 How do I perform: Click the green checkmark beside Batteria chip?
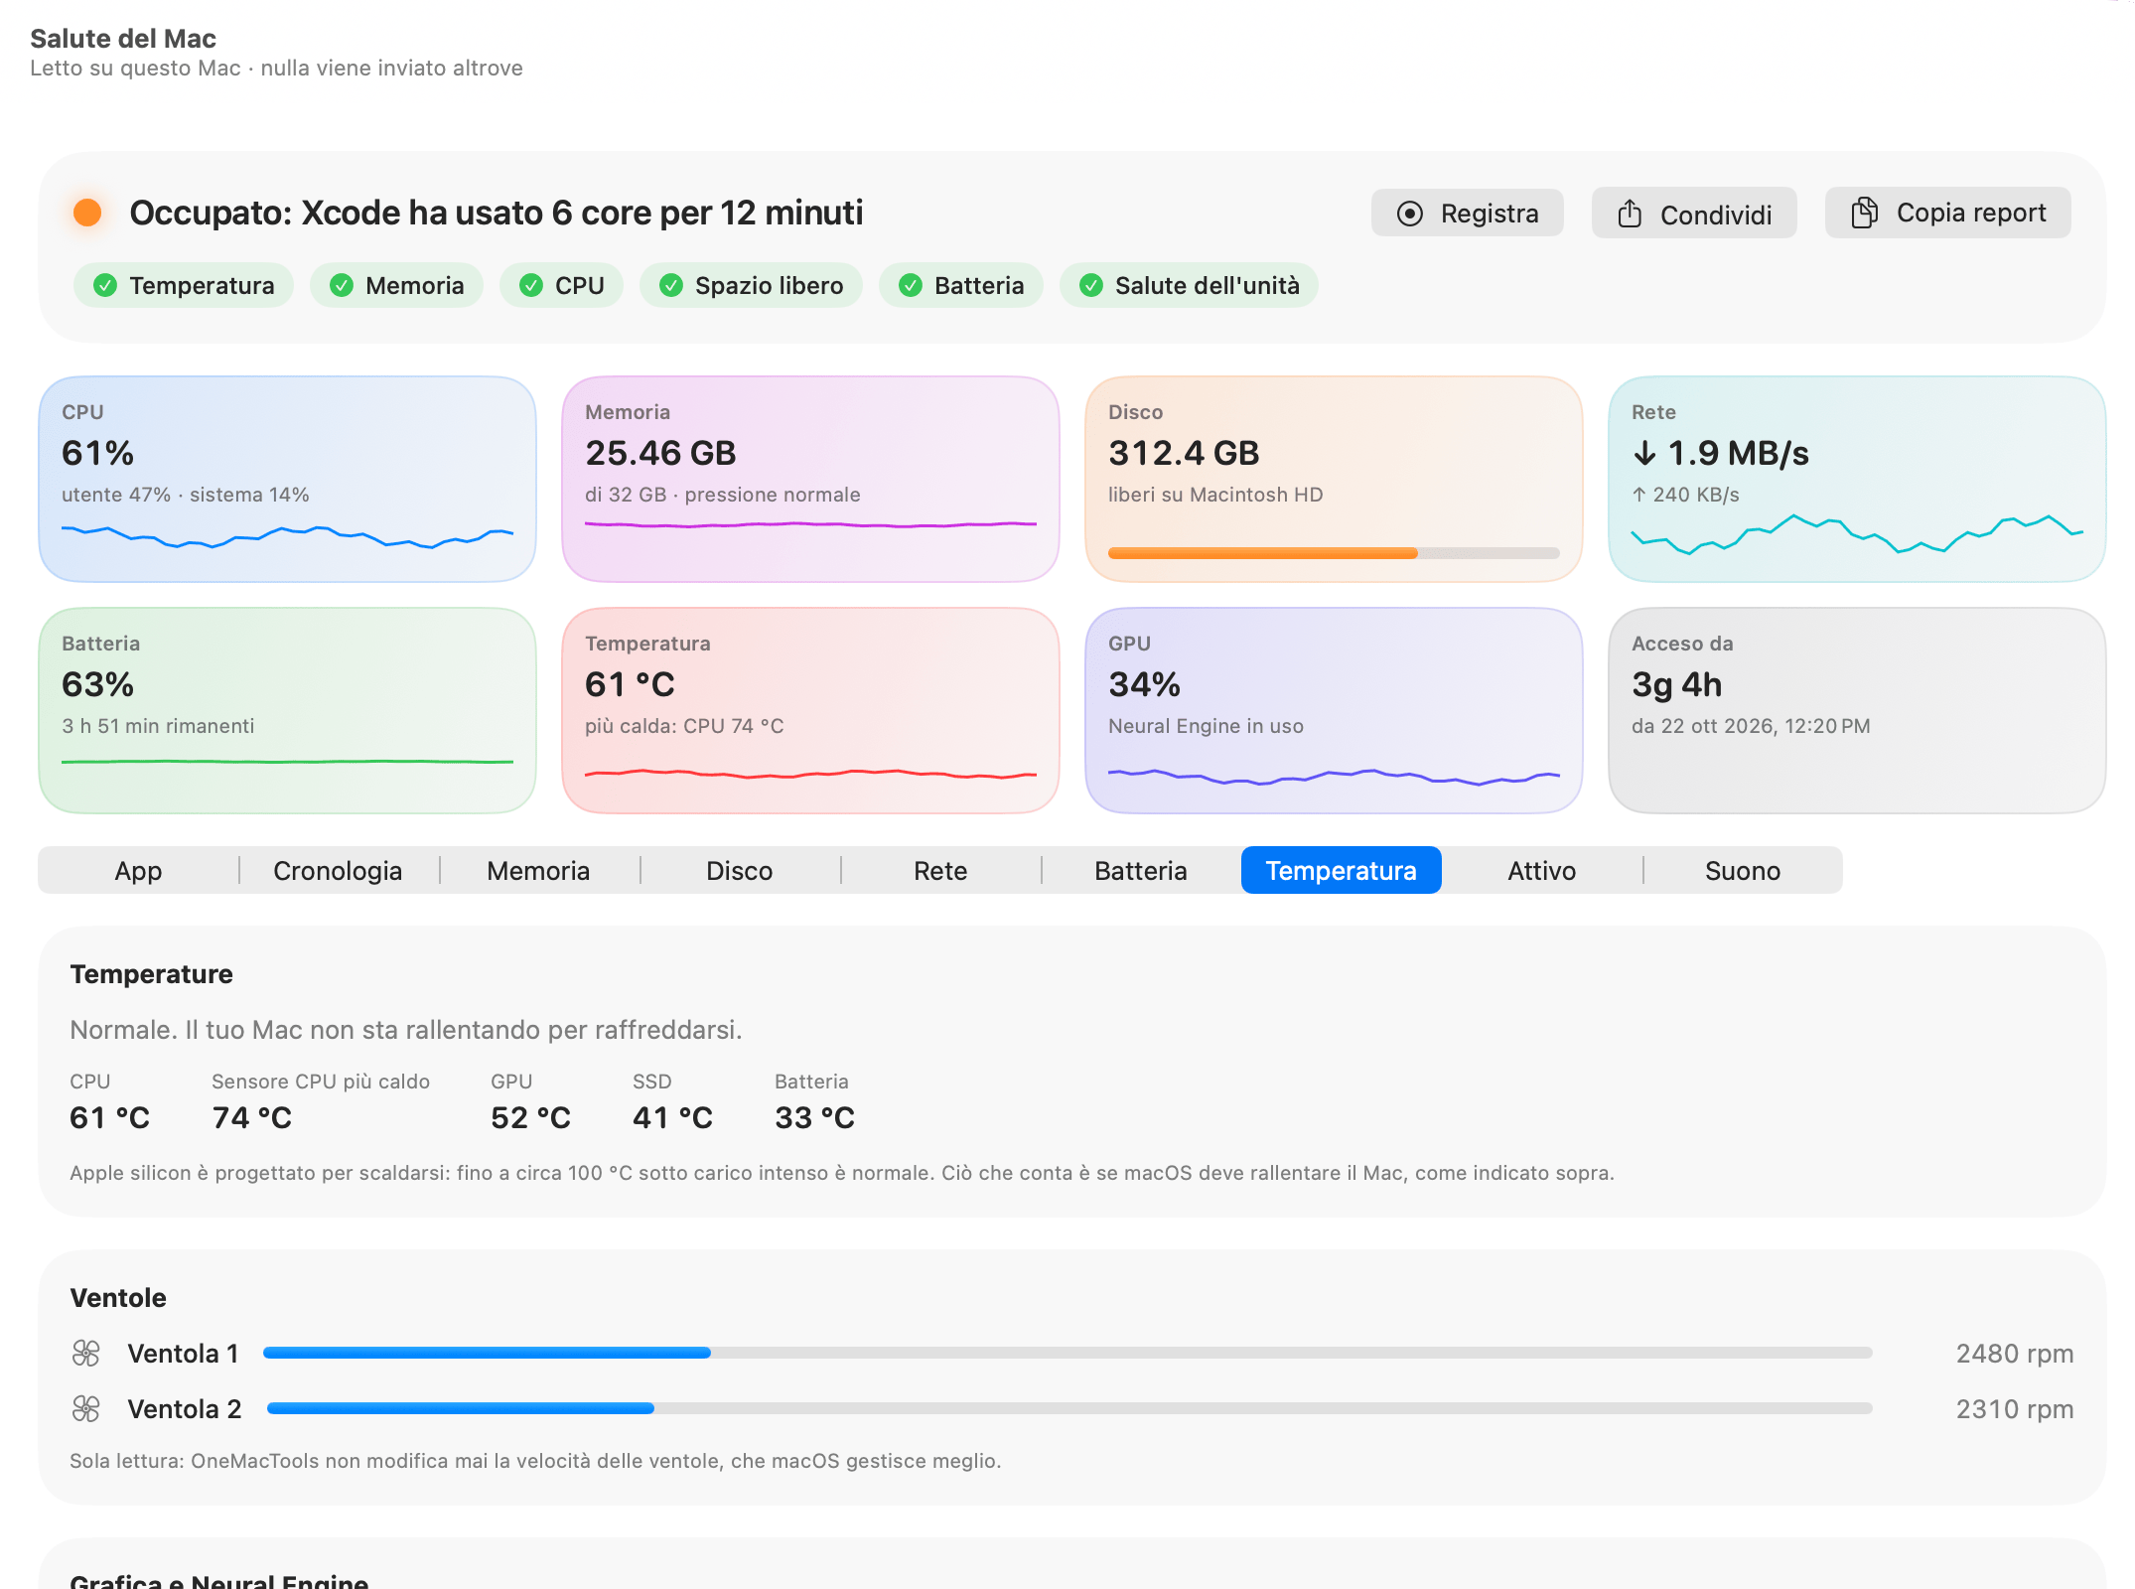[911, 286]
